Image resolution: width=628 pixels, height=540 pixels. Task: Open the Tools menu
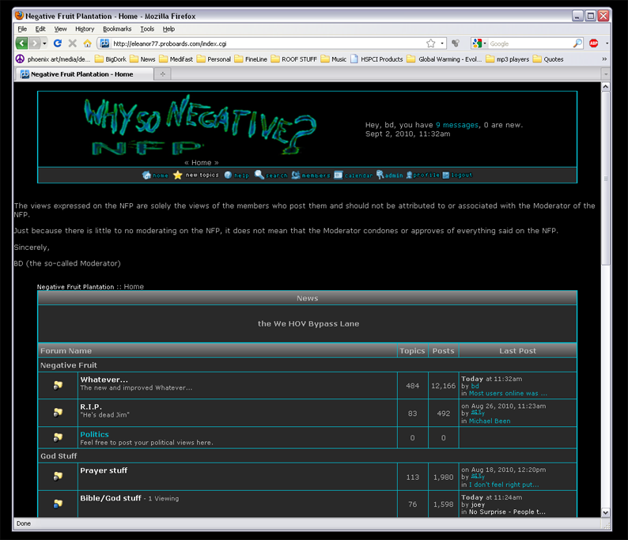click(x=147, y=28)
